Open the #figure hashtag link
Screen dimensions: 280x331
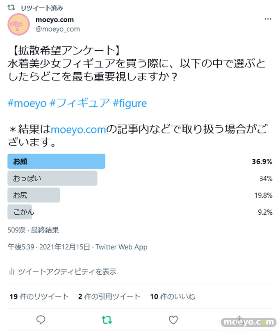(x=130, y=103)
